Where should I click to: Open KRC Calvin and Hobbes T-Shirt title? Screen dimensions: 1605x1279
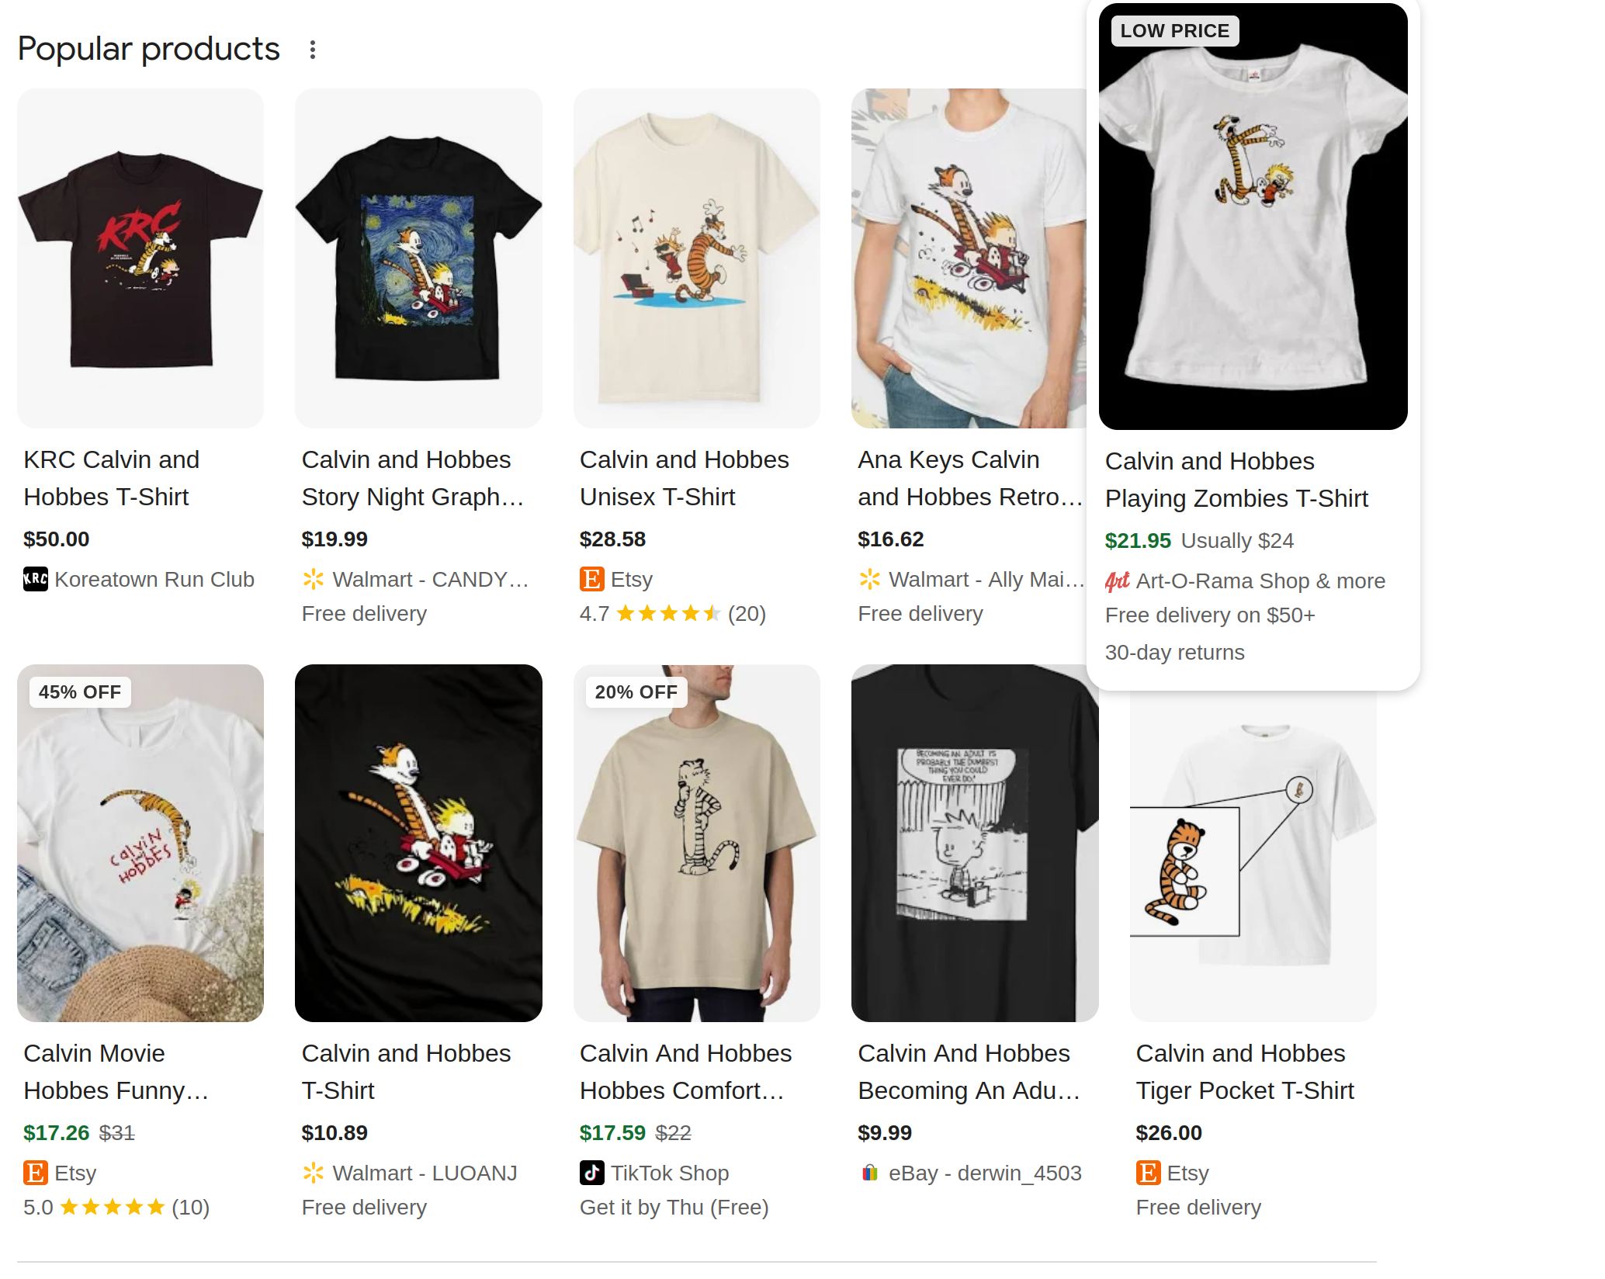[x=112, y=478]
